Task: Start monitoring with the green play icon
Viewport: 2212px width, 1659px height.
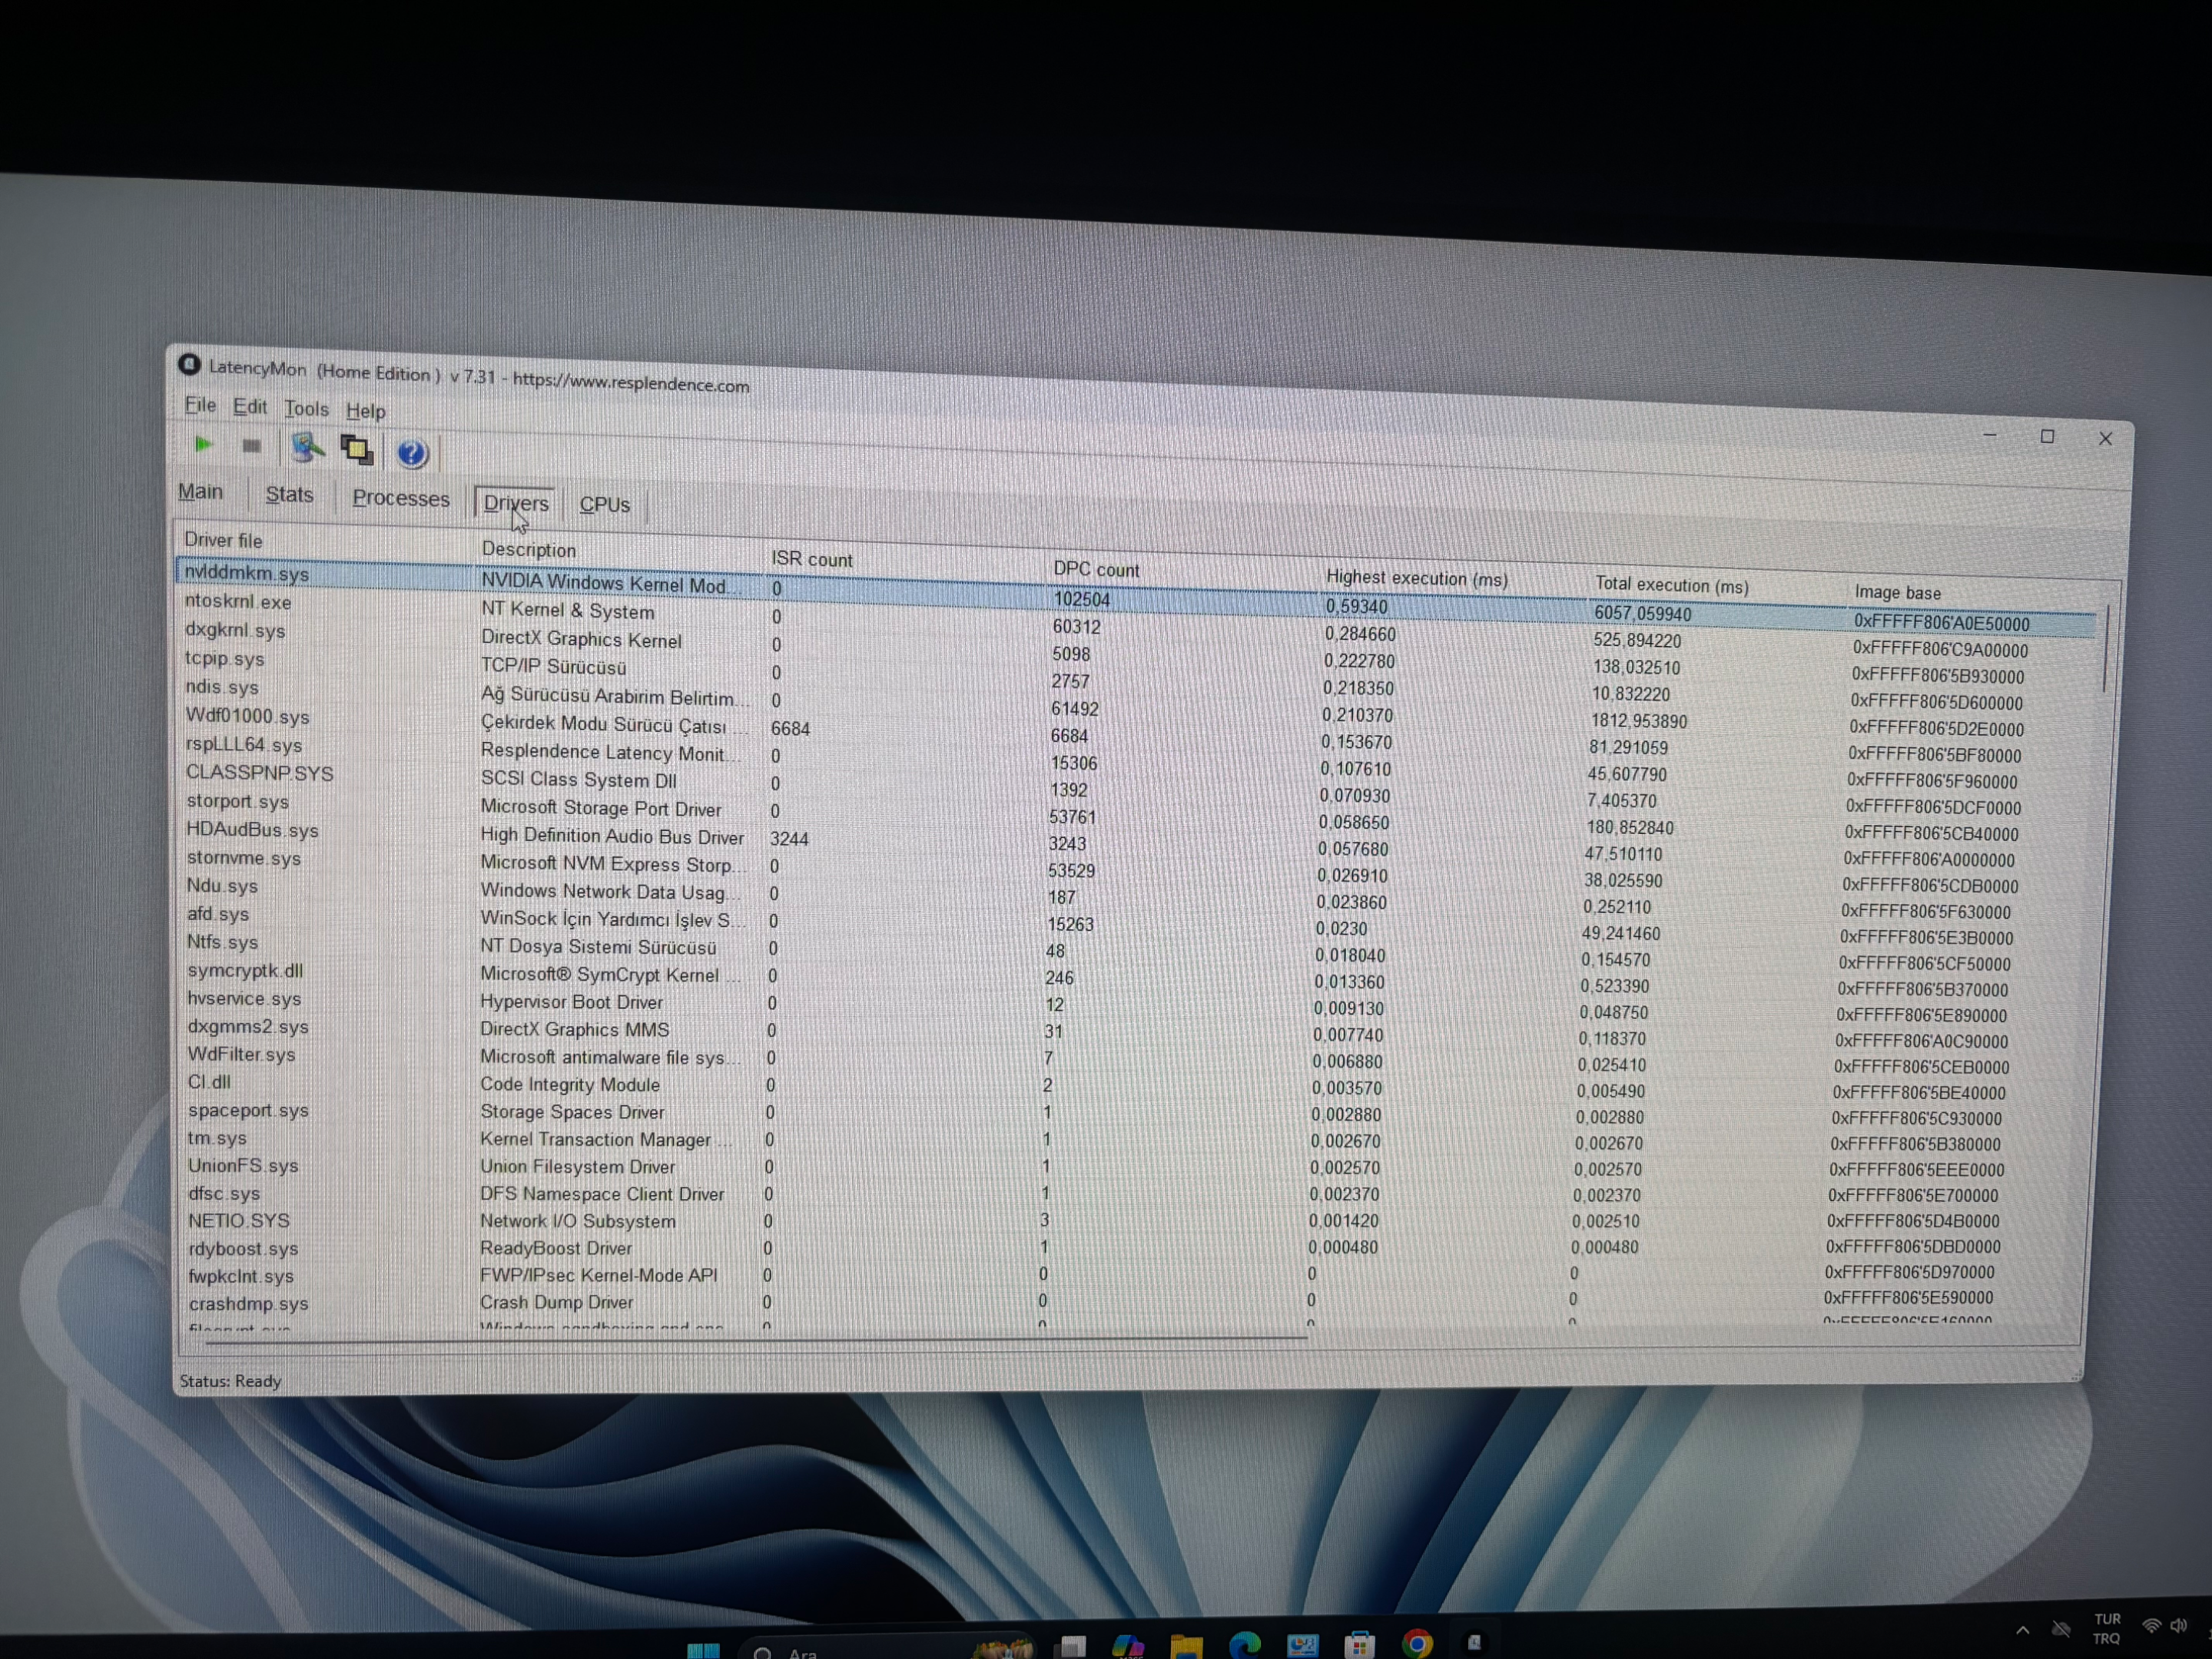Action: (203, 445)
